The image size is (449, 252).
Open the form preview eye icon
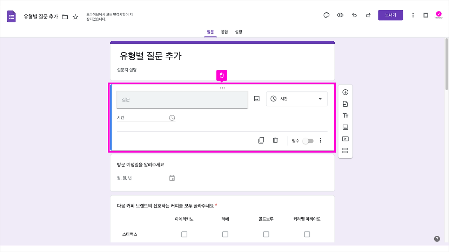[340, 15]
